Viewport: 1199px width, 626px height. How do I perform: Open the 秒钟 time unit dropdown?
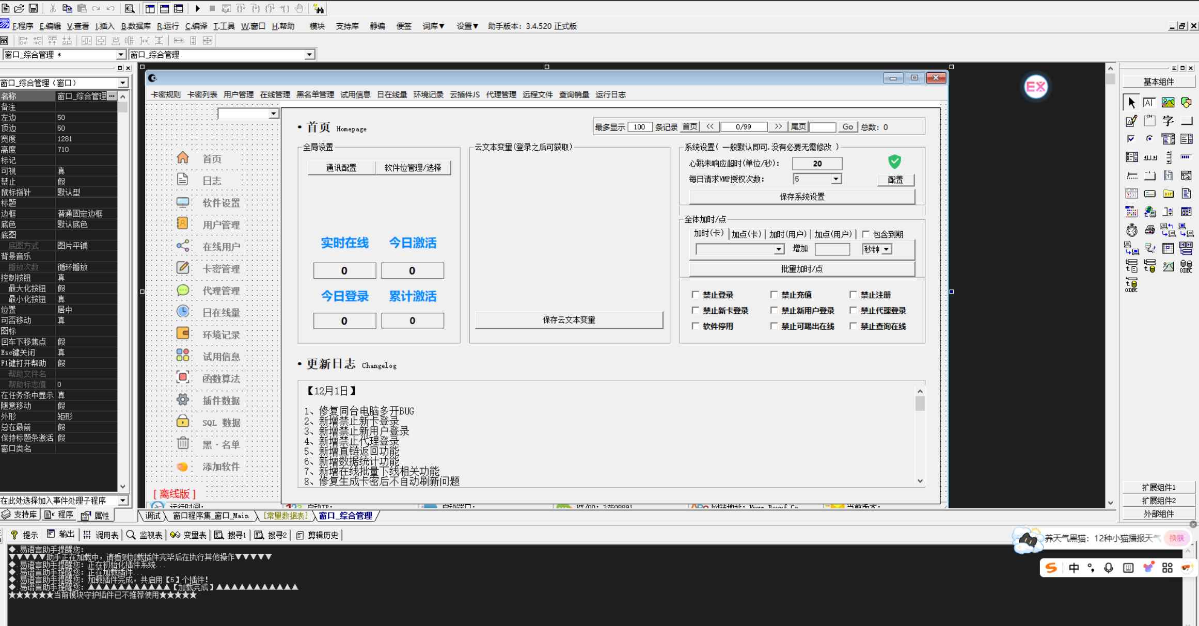pos(886,249)
